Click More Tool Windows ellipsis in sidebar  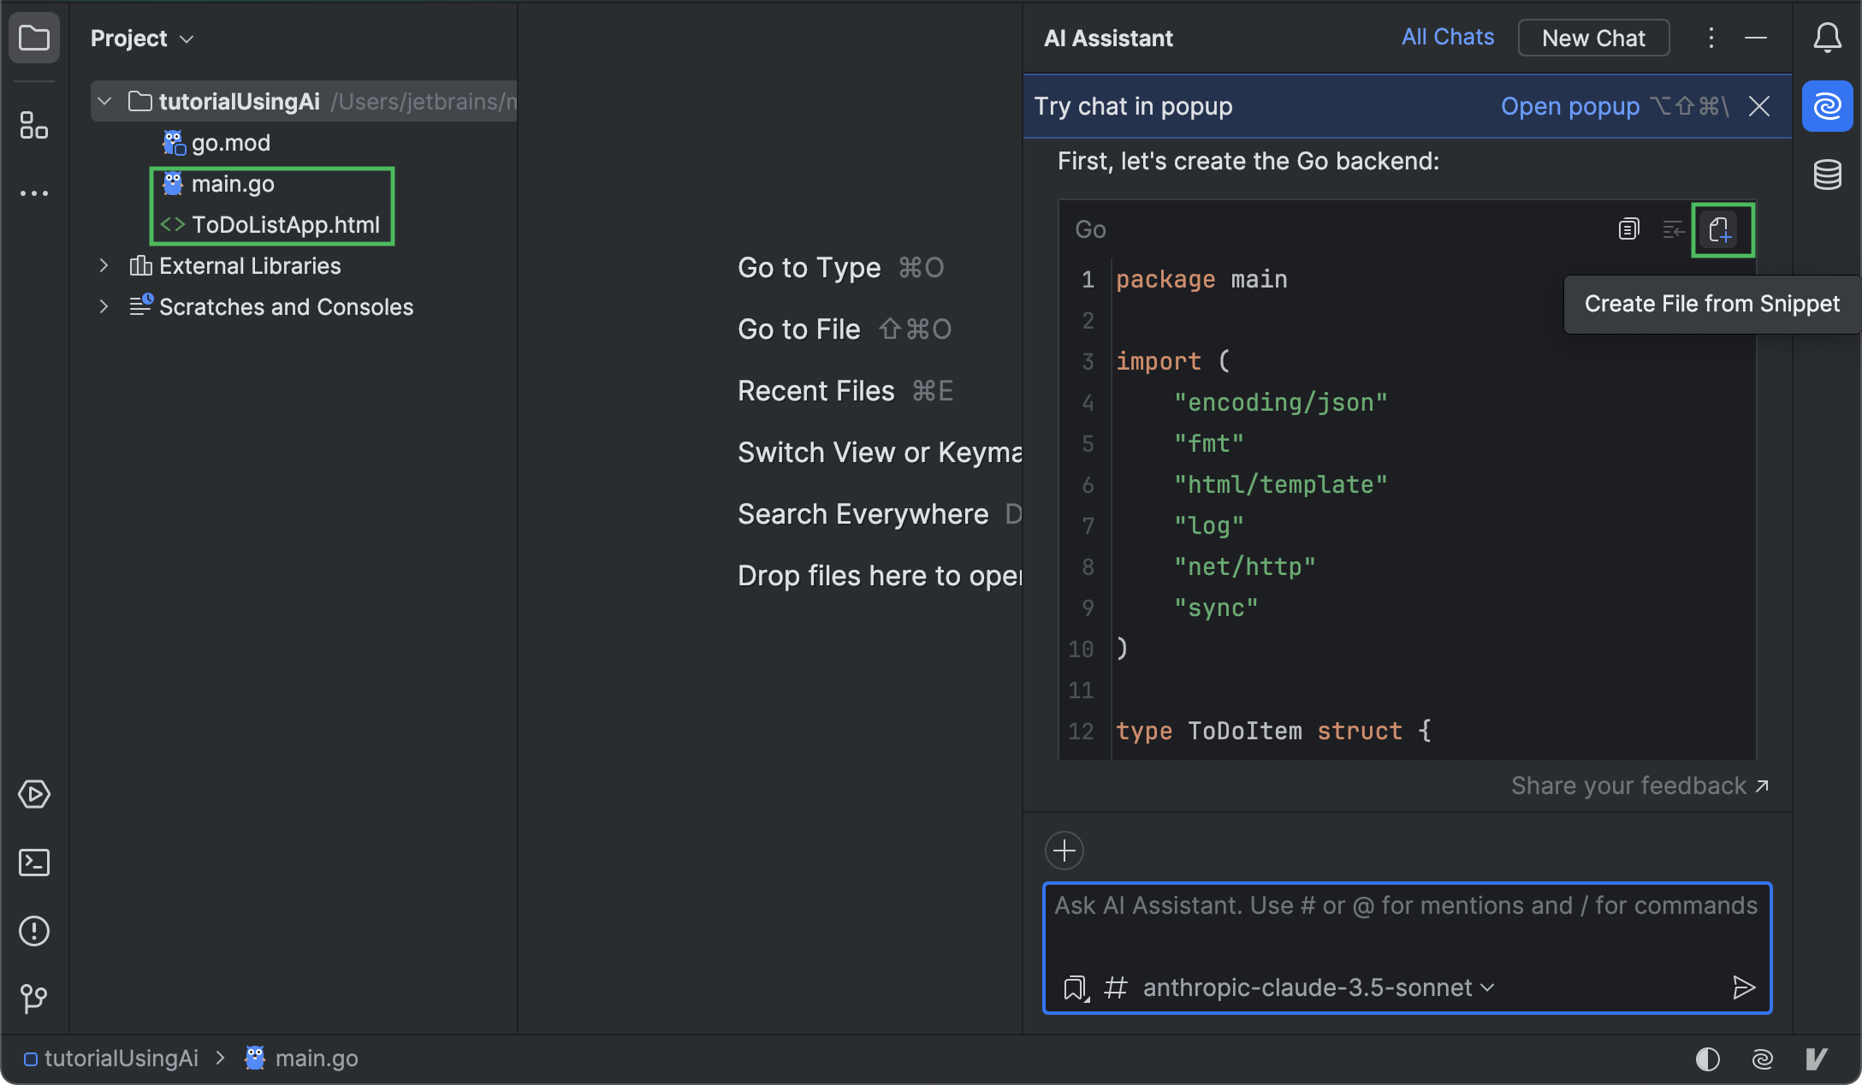point(34,193)
